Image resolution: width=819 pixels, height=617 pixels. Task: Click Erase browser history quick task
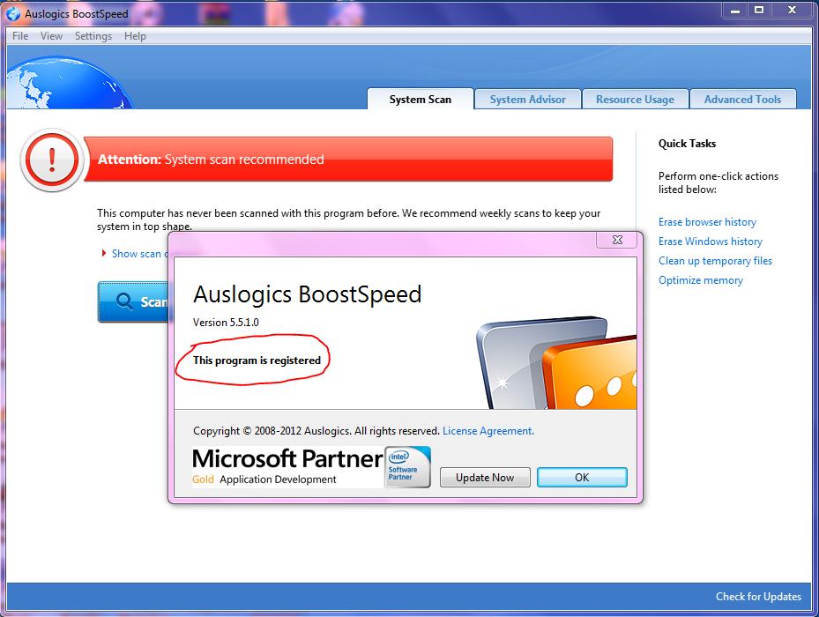pos(707,222)
